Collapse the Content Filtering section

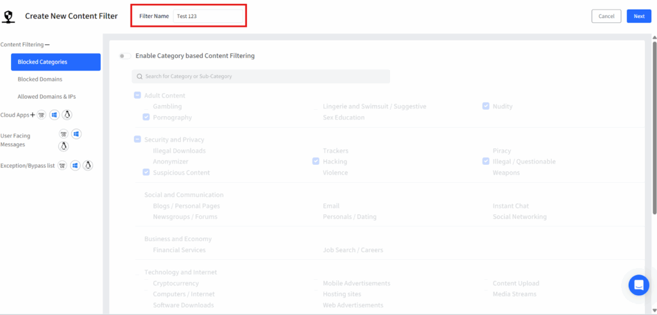pos(47,45)
